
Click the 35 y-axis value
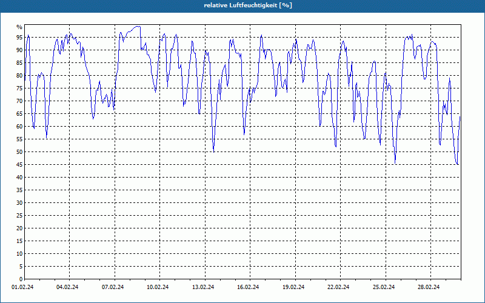pyautogui.click(x=19, y=190)
